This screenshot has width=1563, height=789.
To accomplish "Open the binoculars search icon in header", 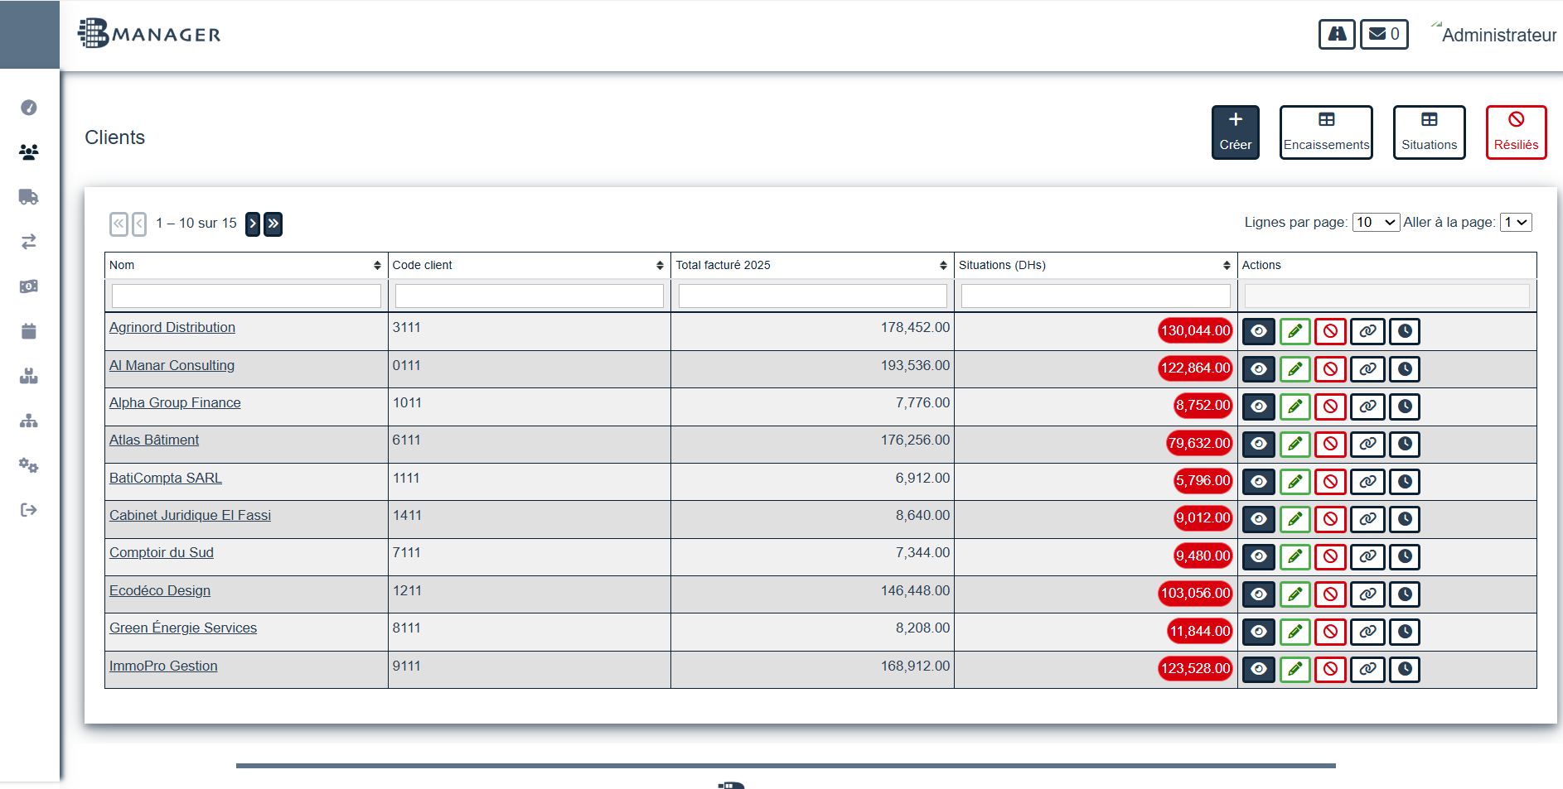I will click(x=1337, y=34).
